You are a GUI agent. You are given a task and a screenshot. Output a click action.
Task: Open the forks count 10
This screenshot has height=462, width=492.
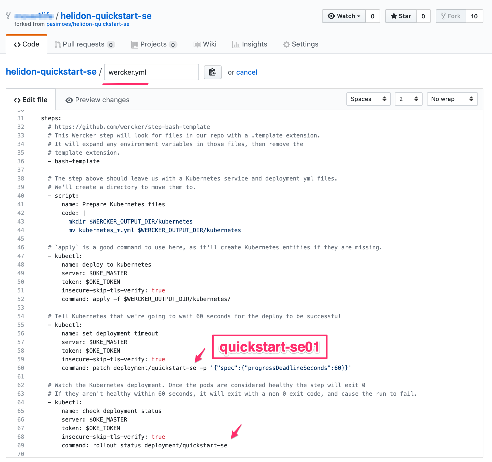[x=474, y=16]
